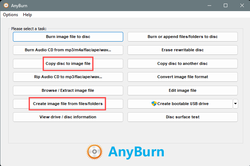Open the Options menu

(10, 15)
